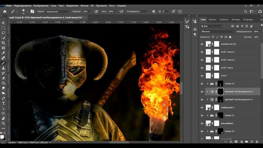This screenshot has height=148, width=263.
Task: Select the Paint Bucket tool
Action: pos(3,83)
